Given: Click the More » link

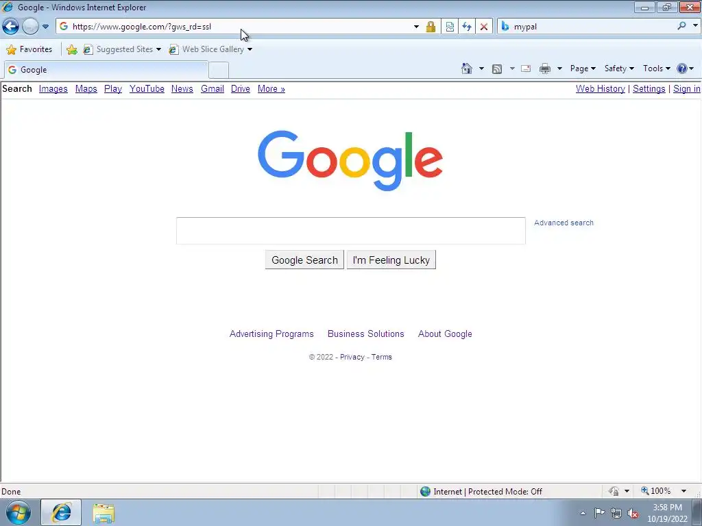Looking at the screenshot, I should (271, 88).
